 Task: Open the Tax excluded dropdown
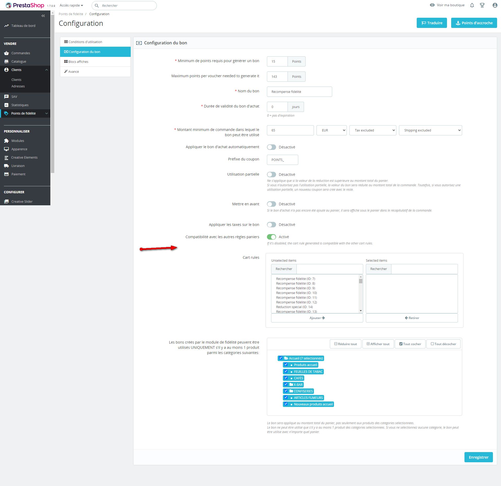[373, 130]
